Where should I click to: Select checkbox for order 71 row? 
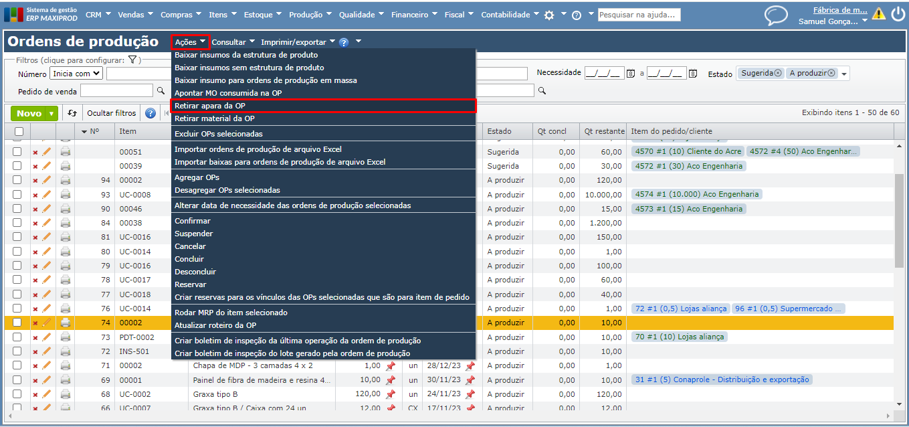(x=17, y=366)
